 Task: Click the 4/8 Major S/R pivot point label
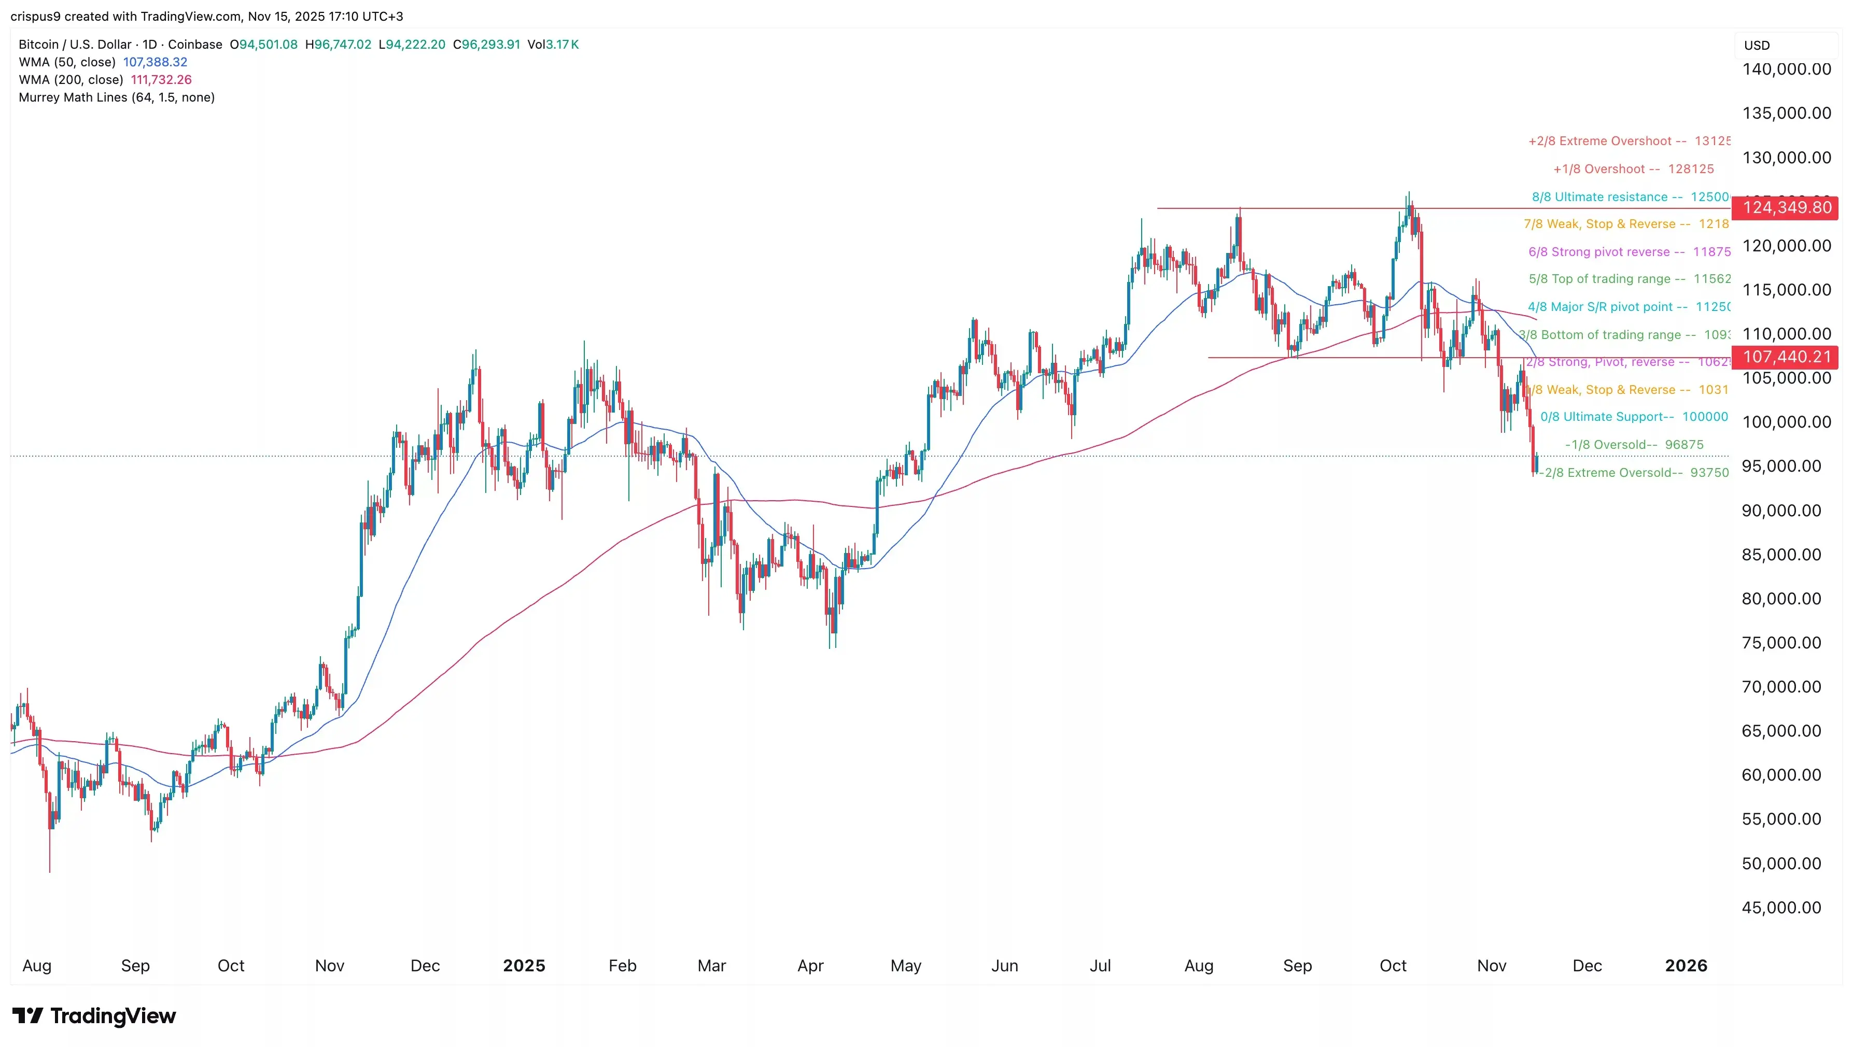pos(1629,307)
